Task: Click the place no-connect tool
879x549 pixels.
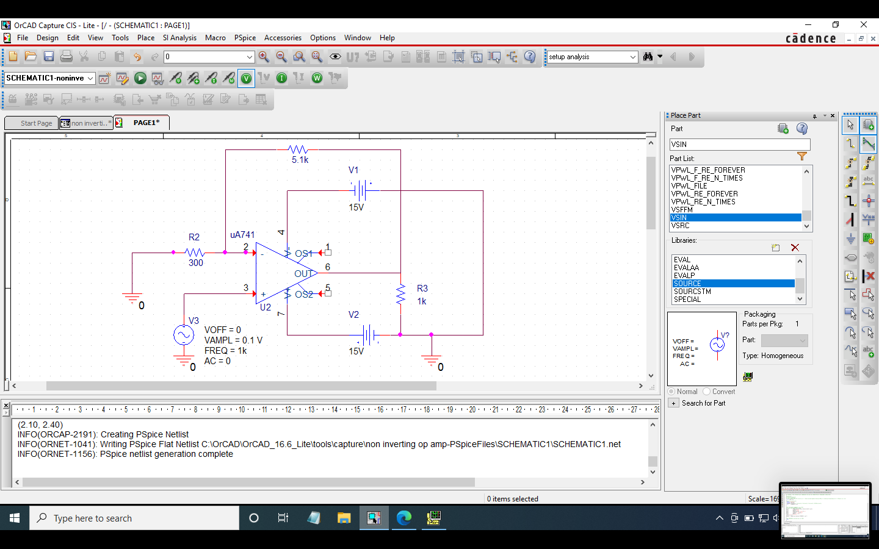Action: 869,276
